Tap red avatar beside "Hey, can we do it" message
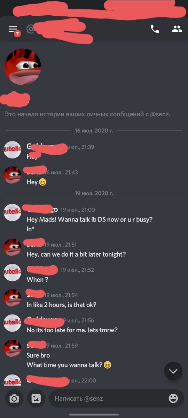Image resolution: width=188 pixels, height=418 pixels. (13, 247)
